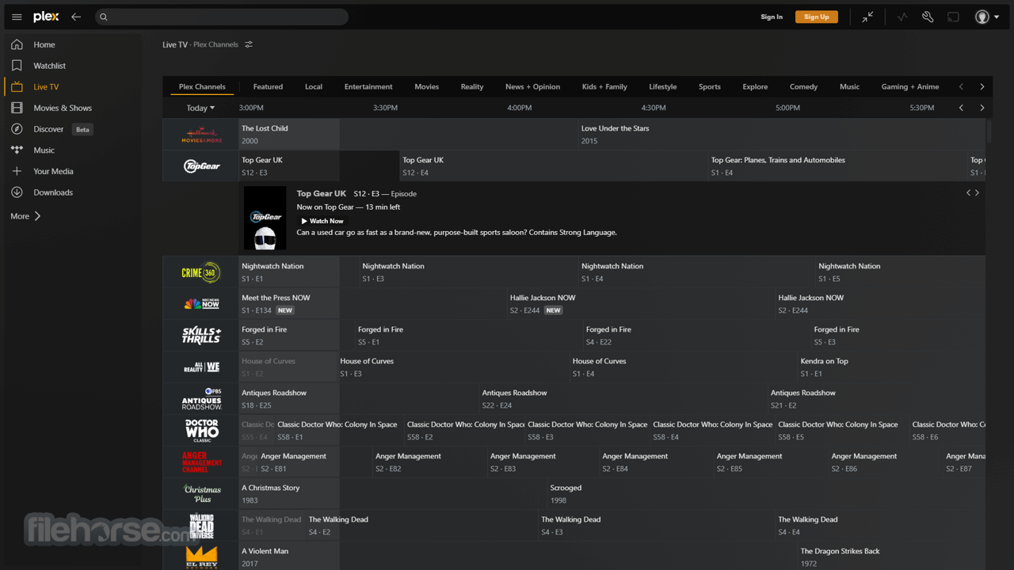Go to earlier time slots arrow
Screen dimensions: 1014x570
962,108
